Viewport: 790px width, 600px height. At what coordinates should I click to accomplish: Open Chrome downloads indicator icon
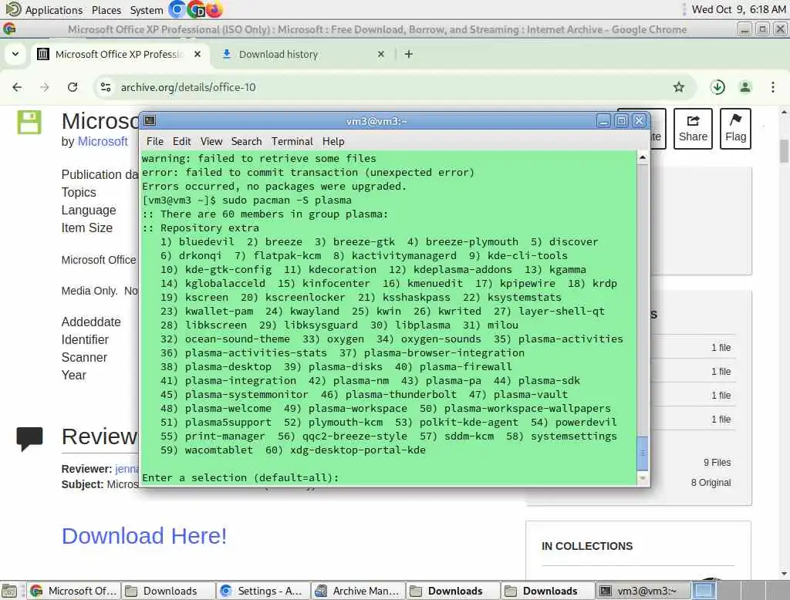[x=717, y=87]
